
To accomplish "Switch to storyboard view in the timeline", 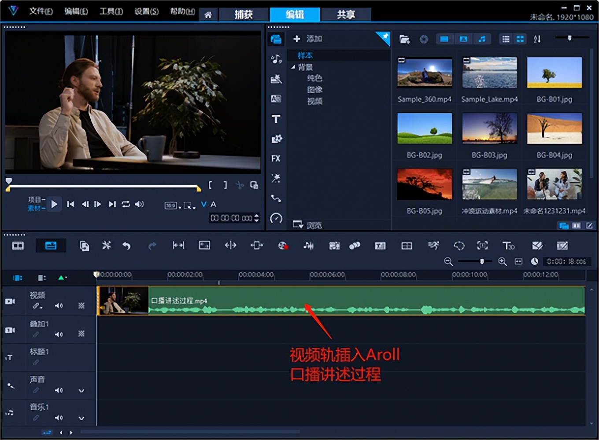I will coord(18,246).
